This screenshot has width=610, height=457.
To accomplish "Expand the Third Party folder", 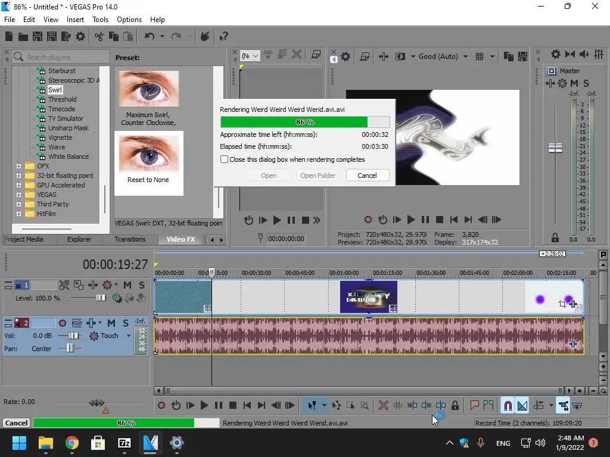I will pos(18,205).
